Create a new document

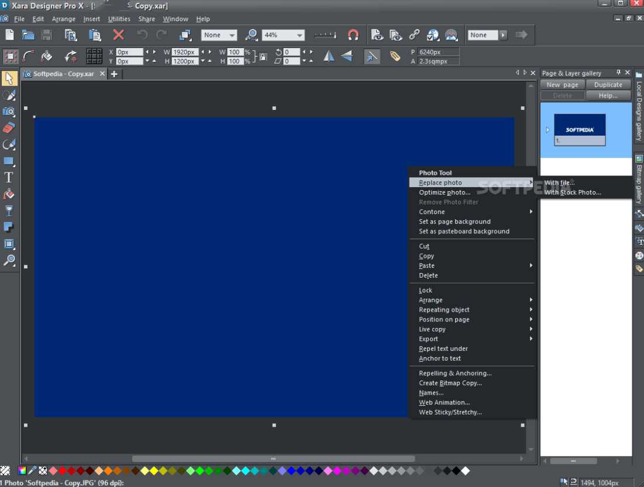point(9,35)
